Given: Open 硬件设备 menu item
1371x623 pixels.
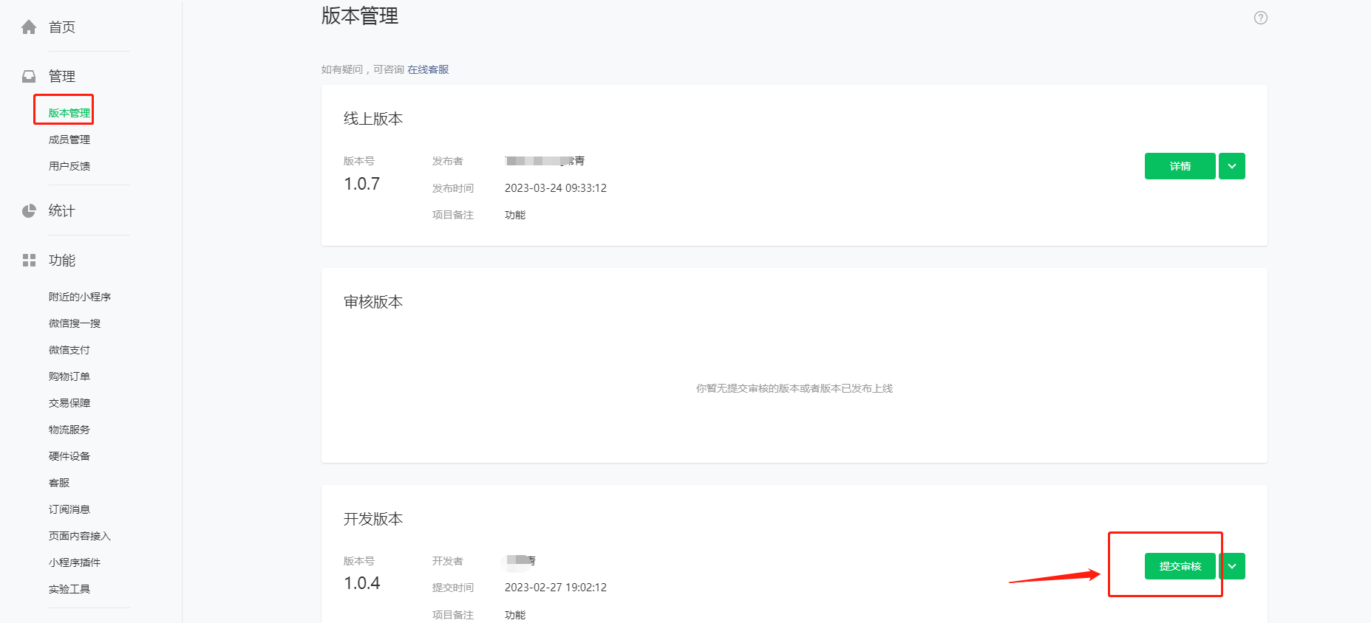Looking at the screenshot, I should coord(69,456).
